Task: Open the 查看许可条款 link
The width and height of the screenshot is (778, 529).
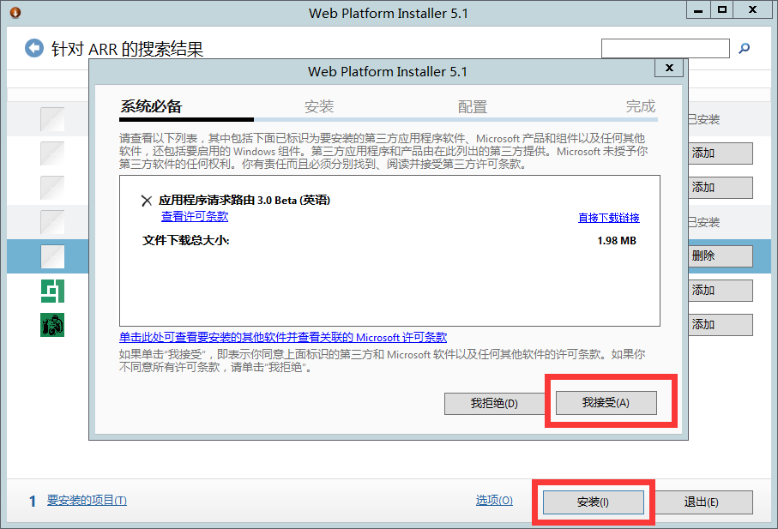Action: click(195, 217)
